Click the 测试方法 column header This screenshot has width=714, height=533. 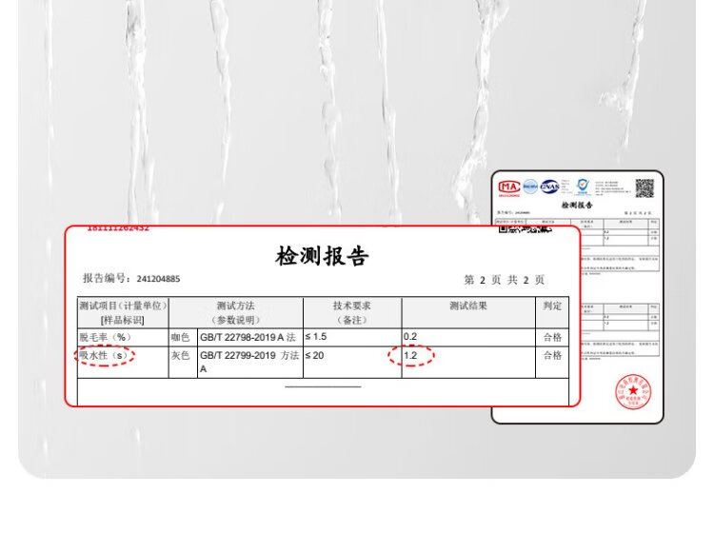coord(235,312)
